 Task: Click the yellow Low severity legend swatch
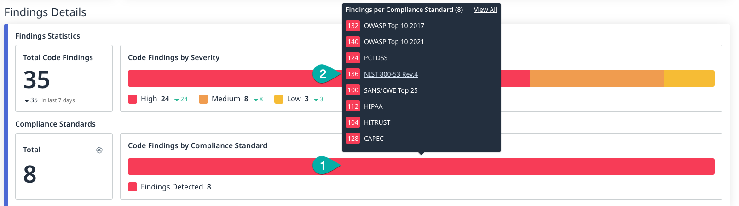(x=278, y=99)
